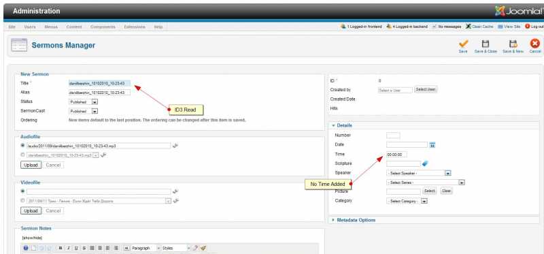The height and width of the screenshot is (254, 544).
Task: Open the SermonCast dropdown
Action: click(x=83, y=112)
